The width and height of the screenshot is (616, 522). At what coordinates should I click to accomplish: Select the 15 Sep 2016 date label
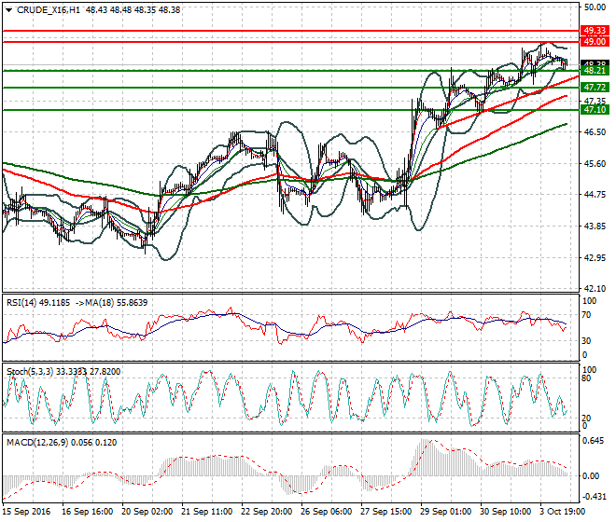(x=26, y=512)
